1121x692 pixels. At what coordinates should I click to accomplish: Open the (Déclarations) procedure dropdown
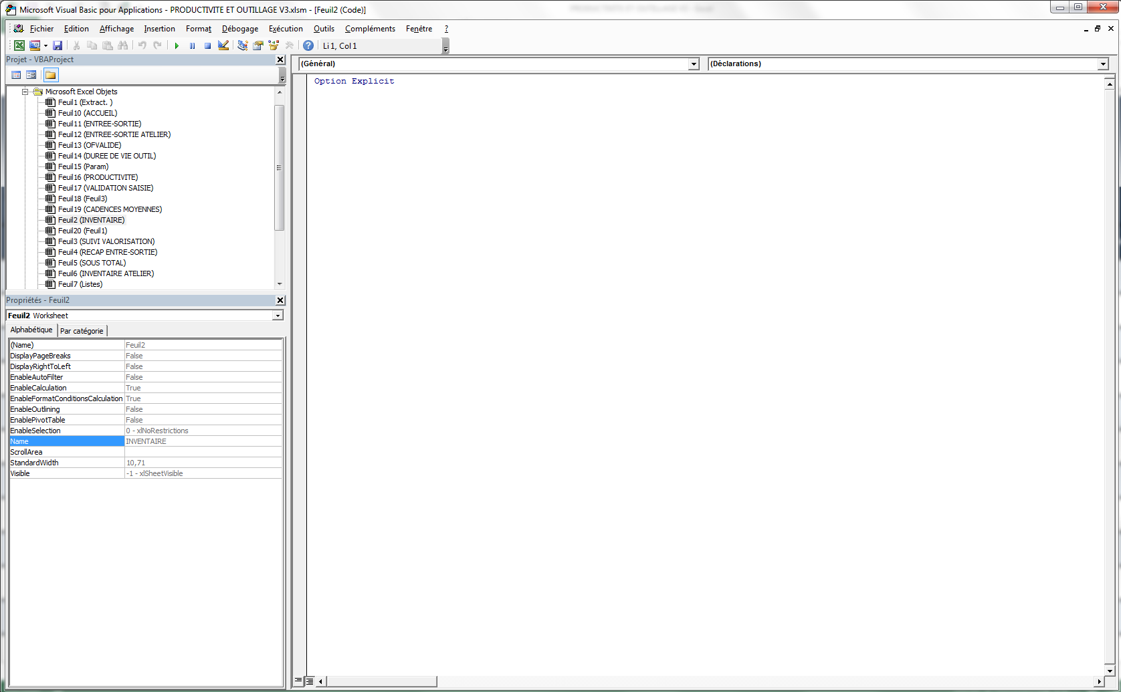(1103, 64)
